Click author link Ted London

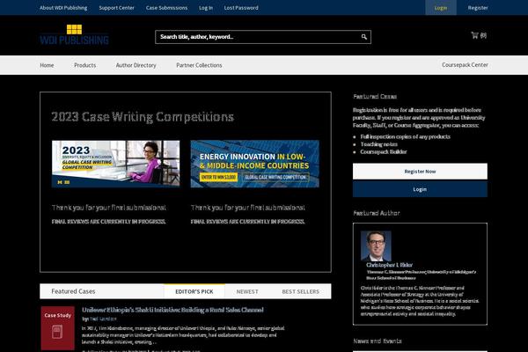click(103, 319)
